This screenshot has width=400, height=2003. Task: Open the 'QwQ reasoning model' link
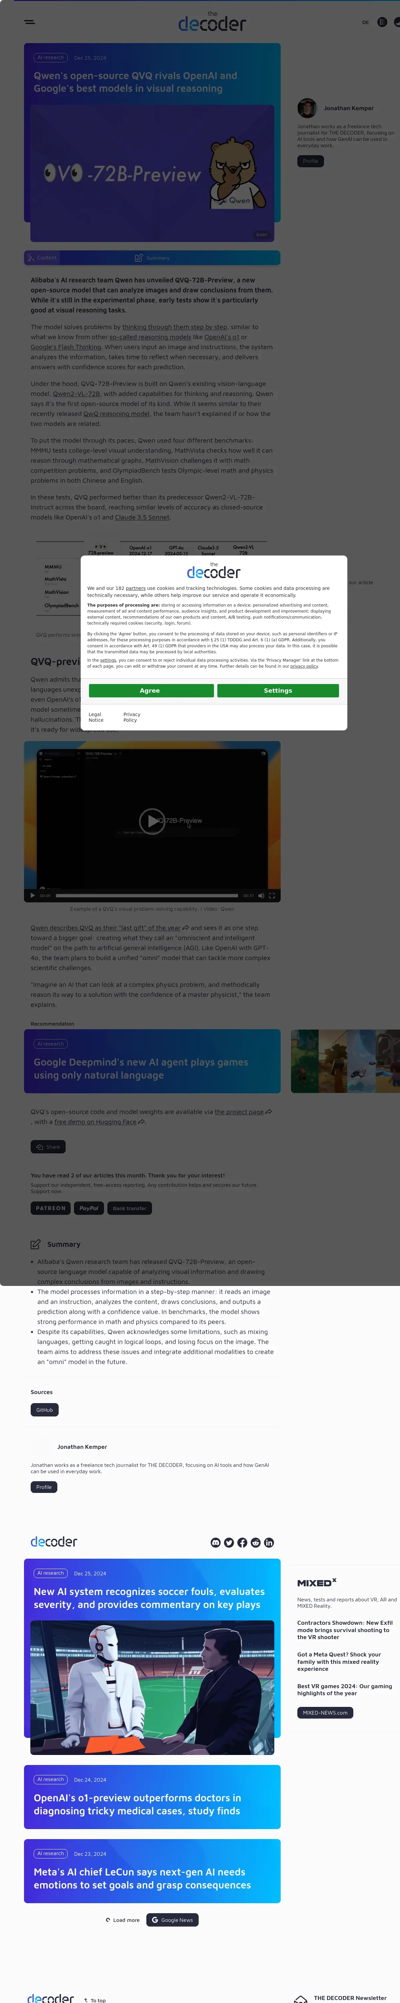[x=117, y=414]
